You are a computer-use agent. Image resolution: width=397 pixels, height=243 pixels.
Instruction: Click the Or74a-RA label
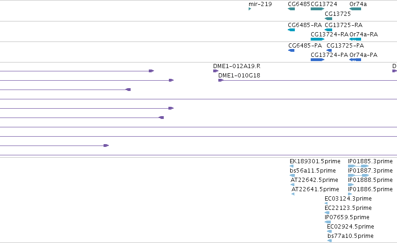point(363,35)
